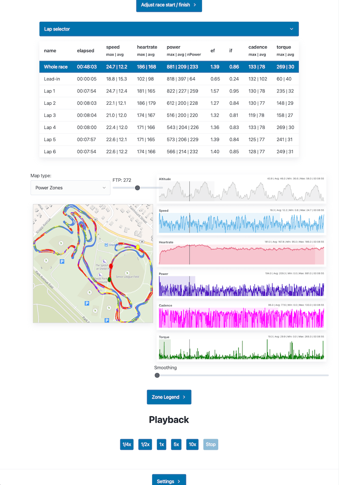Screen dimensions: 339x485
Task: Open the Power Zones map type dropdown
Action: pos(70,188)
